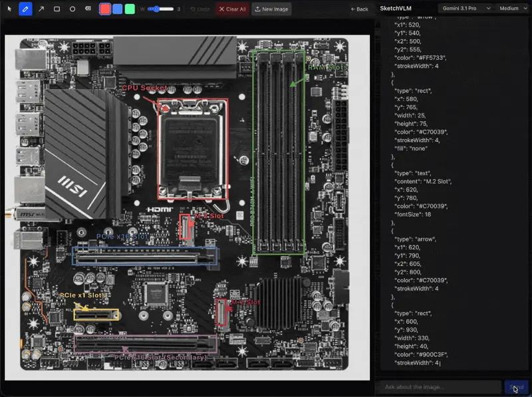Select the pointer selection tool
This screenshot has height=397, width=532.
9,9
